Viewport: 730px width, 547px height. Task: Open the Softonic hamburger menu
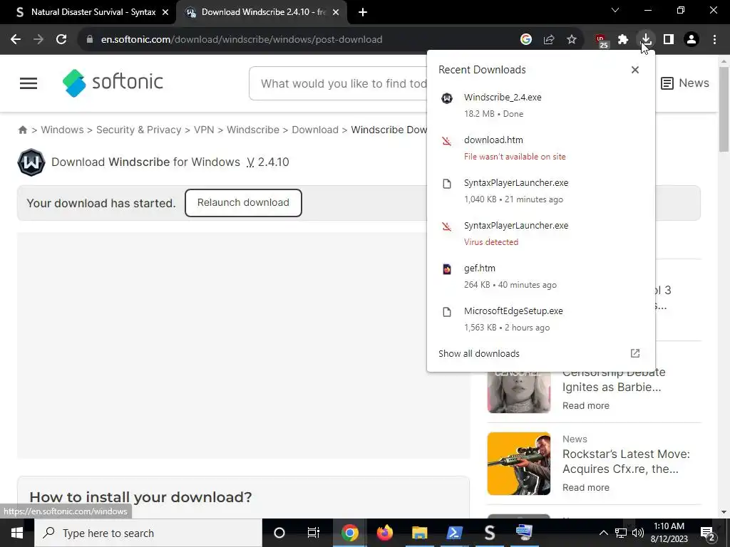coord(29,83)
